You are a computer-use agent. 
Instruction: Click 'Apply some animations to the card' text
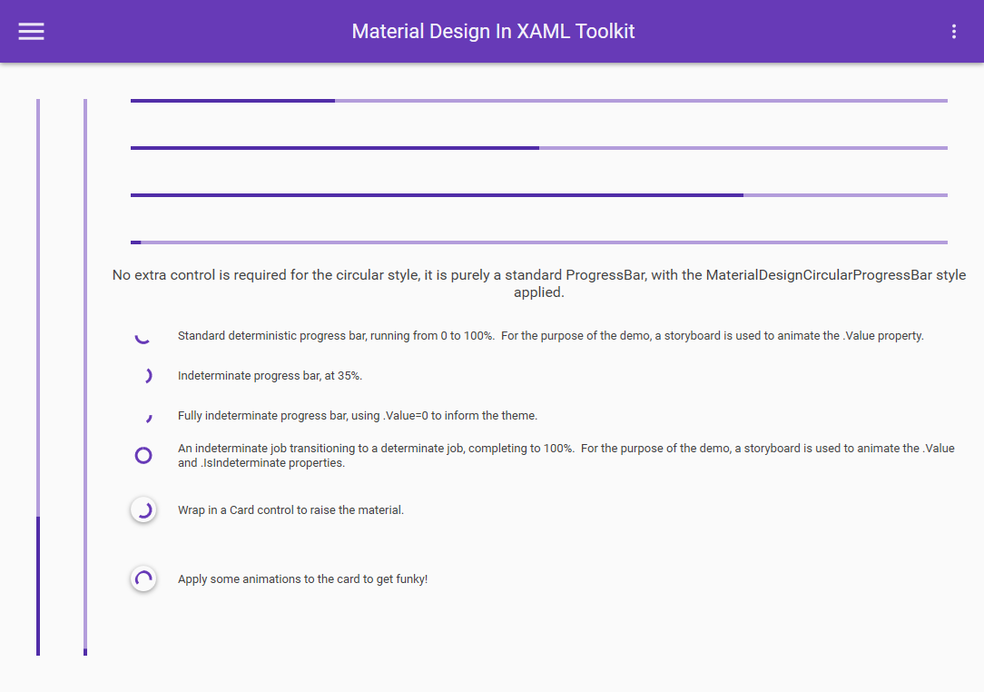pos(302,579)
